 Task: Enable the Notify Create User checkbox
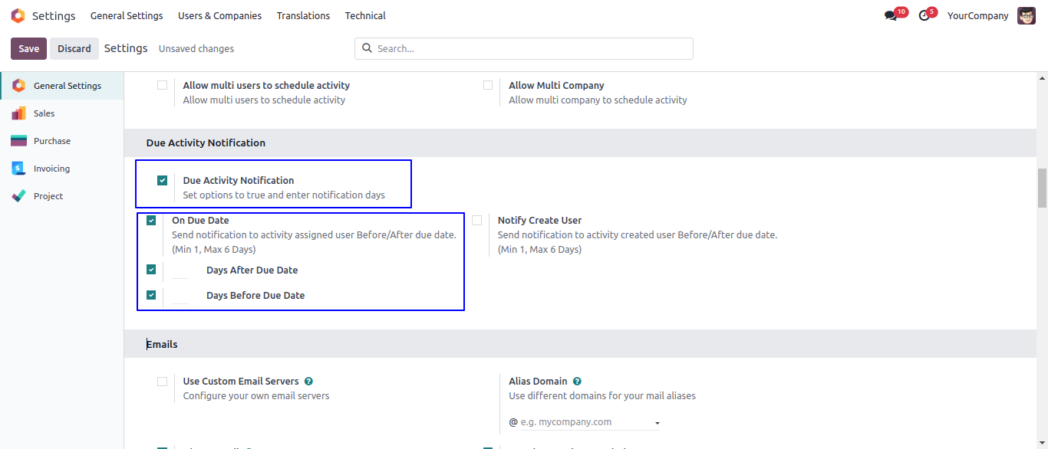click(x=477, y=221)
